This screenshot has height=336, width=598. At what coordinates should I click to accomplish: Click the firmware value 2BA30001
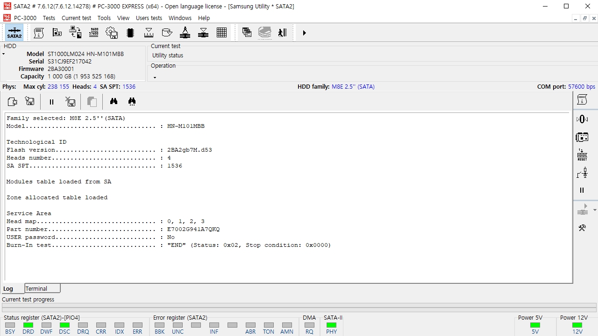click(x=61, y=69)
